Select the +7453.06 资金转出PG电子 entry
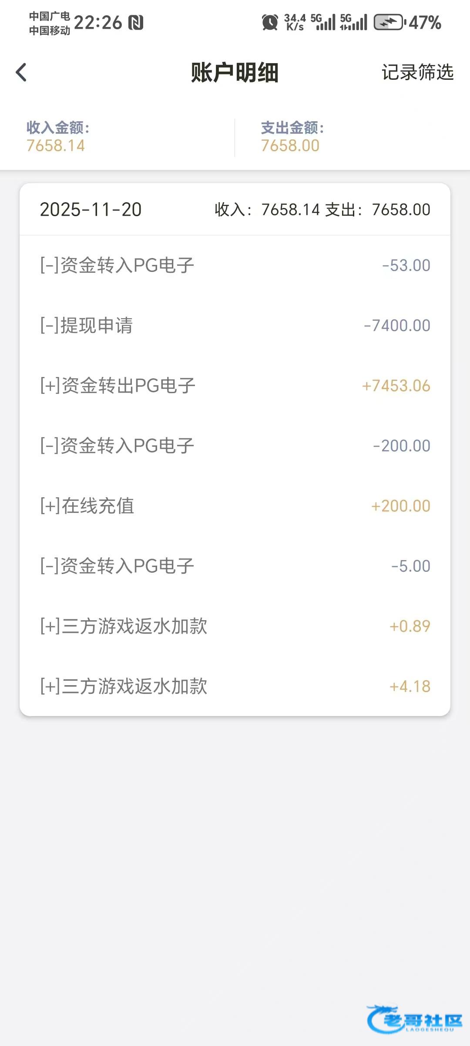This screenshot has height=1046, width=470. pos(235,386)
